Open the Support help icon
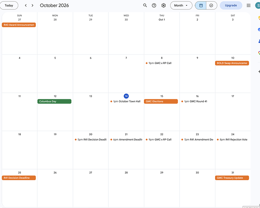This screenshot has height=208, width=260. 154,5
